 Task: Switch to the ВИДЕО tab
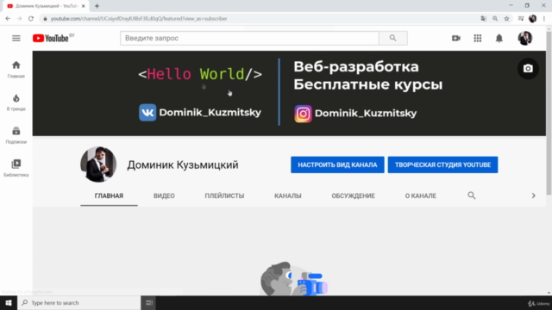pos(164,195)
